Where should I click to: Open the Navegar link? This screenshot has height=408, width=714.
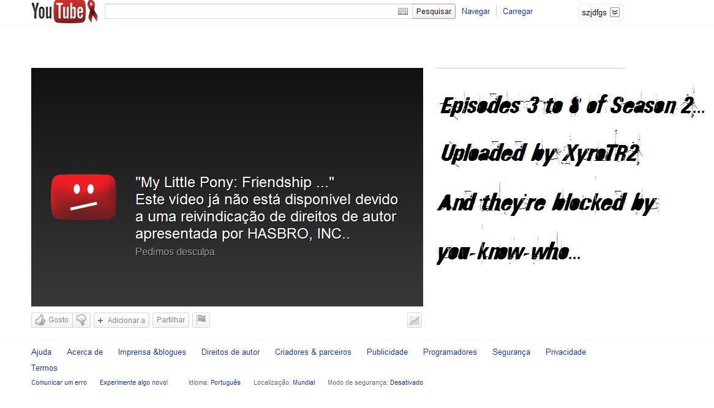pyautogui.click(x=475, y=12)
